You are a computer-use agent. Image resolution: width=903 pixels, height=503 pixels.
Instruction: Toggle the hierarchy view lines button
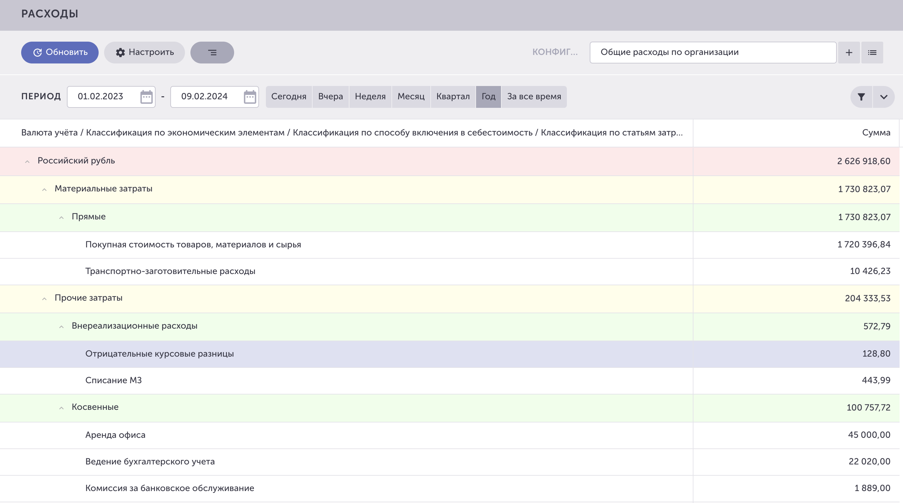212,53
